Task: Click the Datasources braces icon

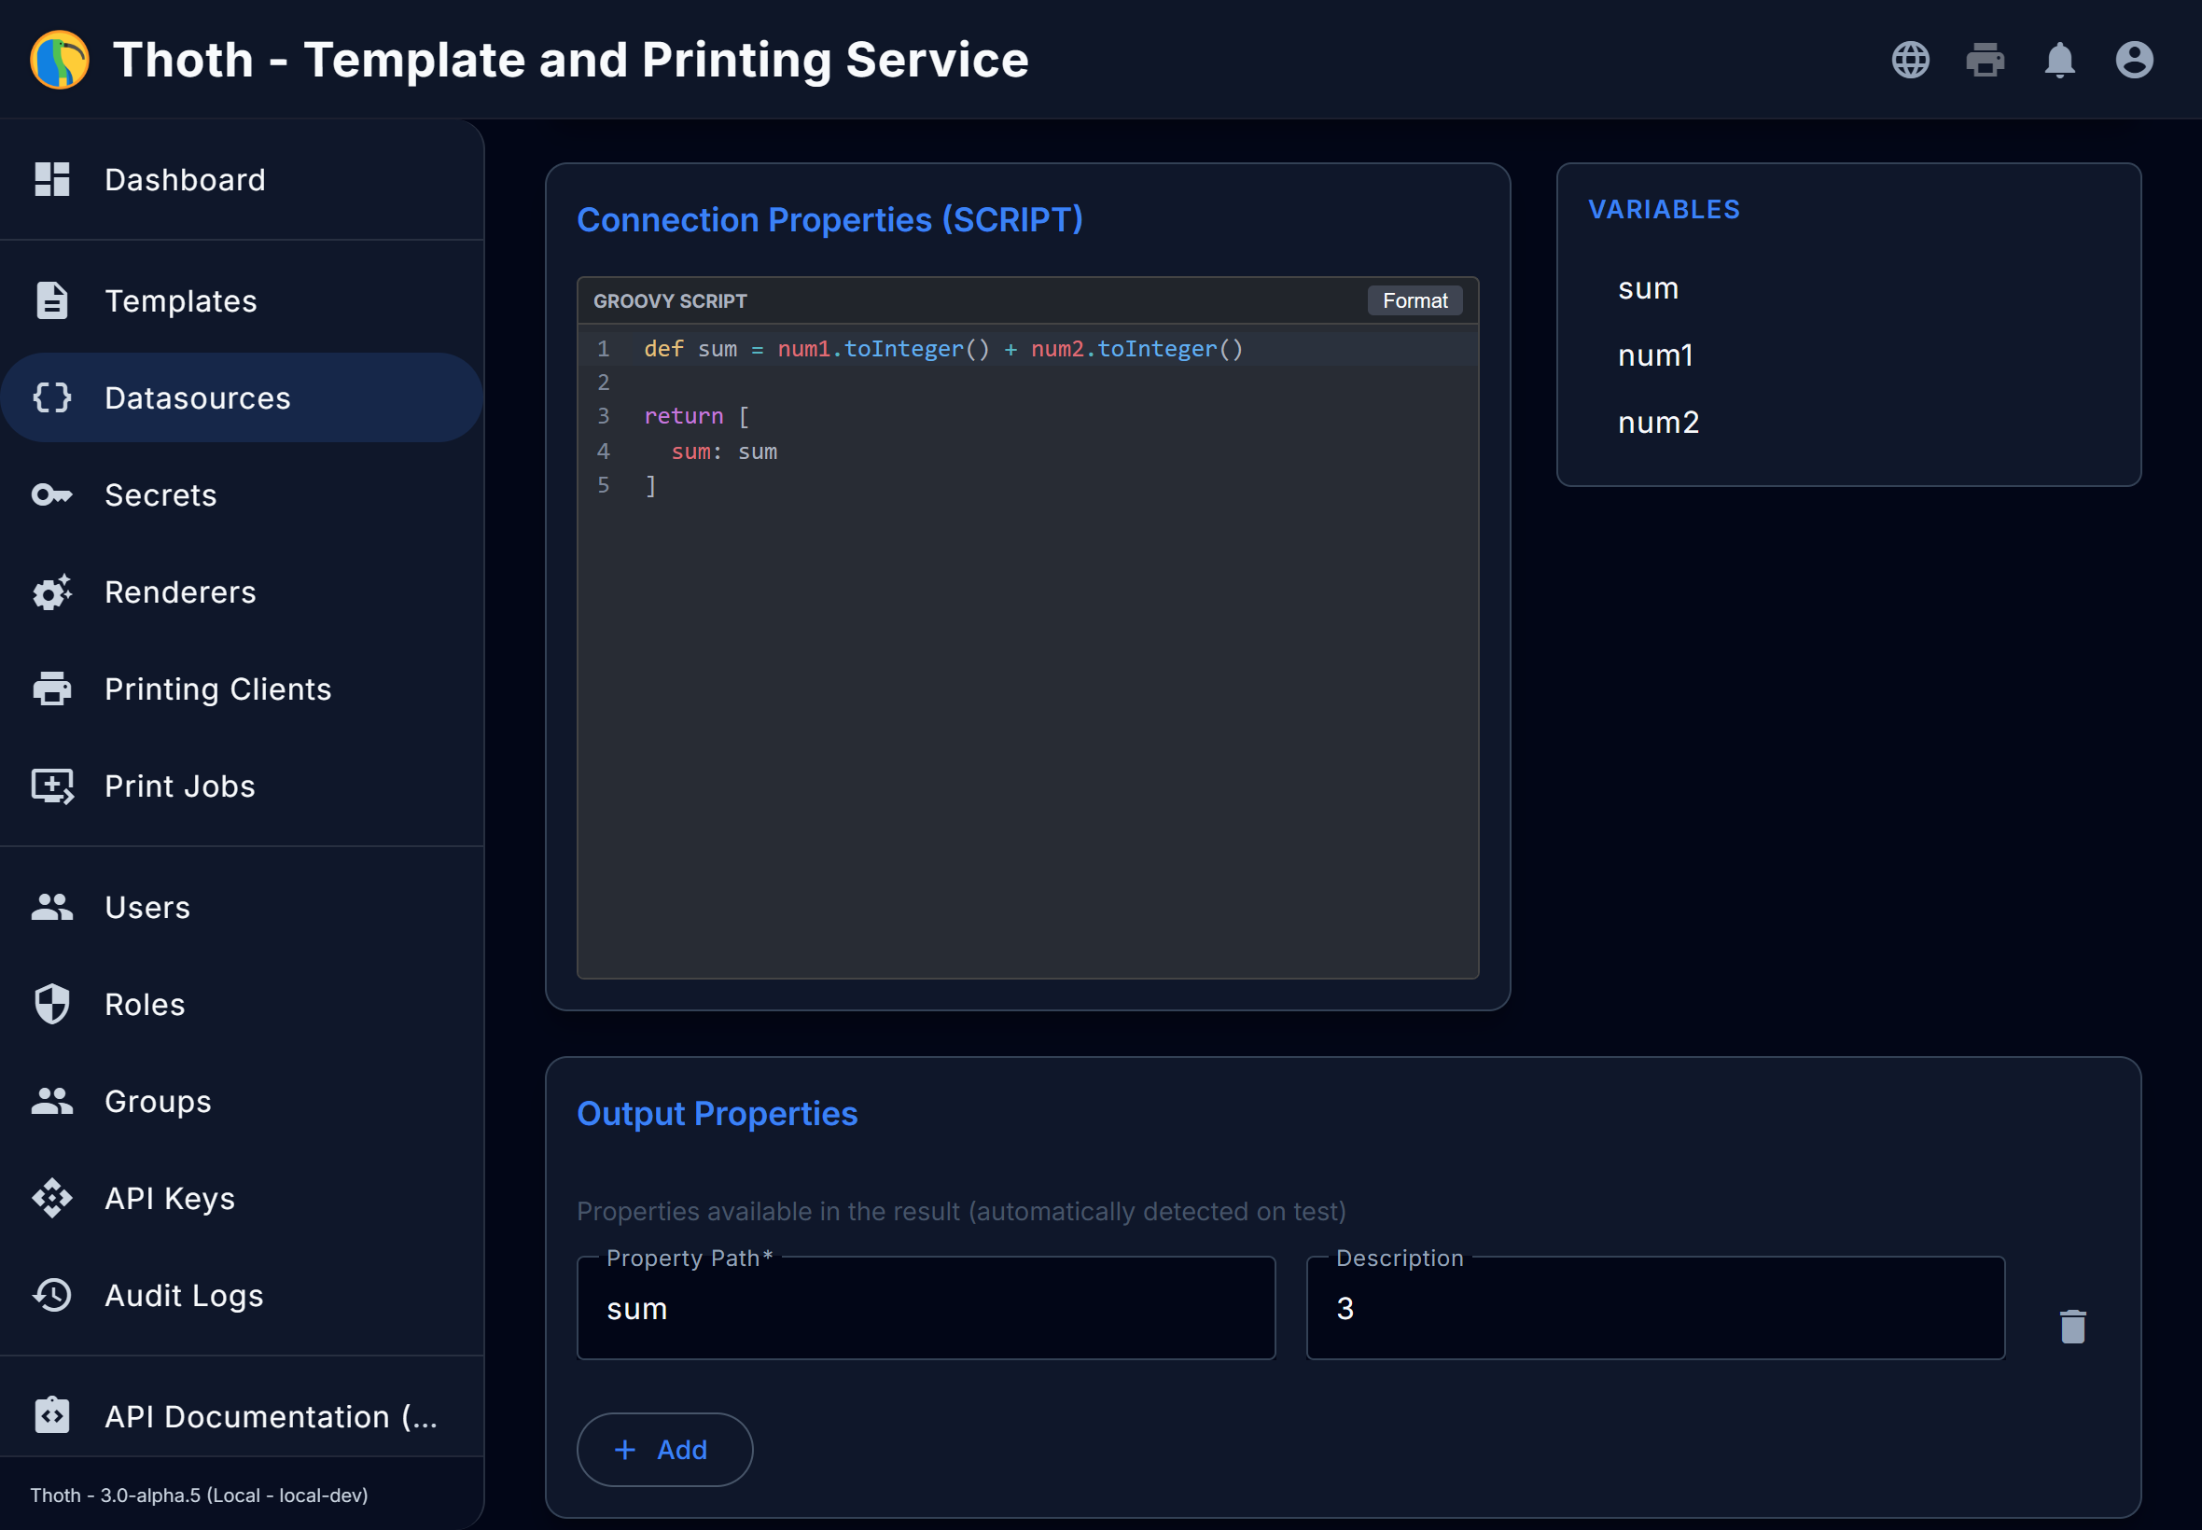Action: [51, 396]
